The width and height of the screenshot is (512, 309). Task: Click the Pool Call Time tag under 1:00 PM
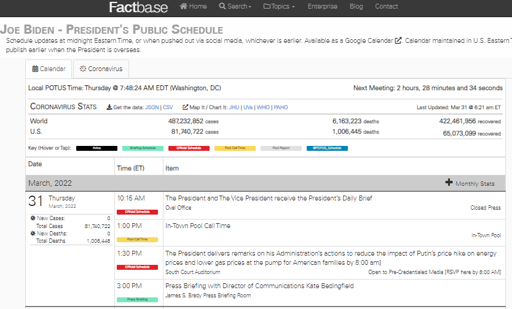click(x=137, y=239)
